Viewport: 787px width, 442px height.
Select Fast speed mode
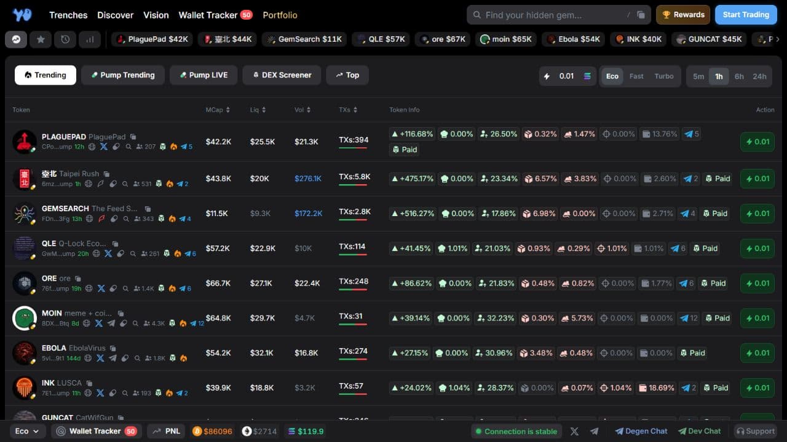coord(636,76)
